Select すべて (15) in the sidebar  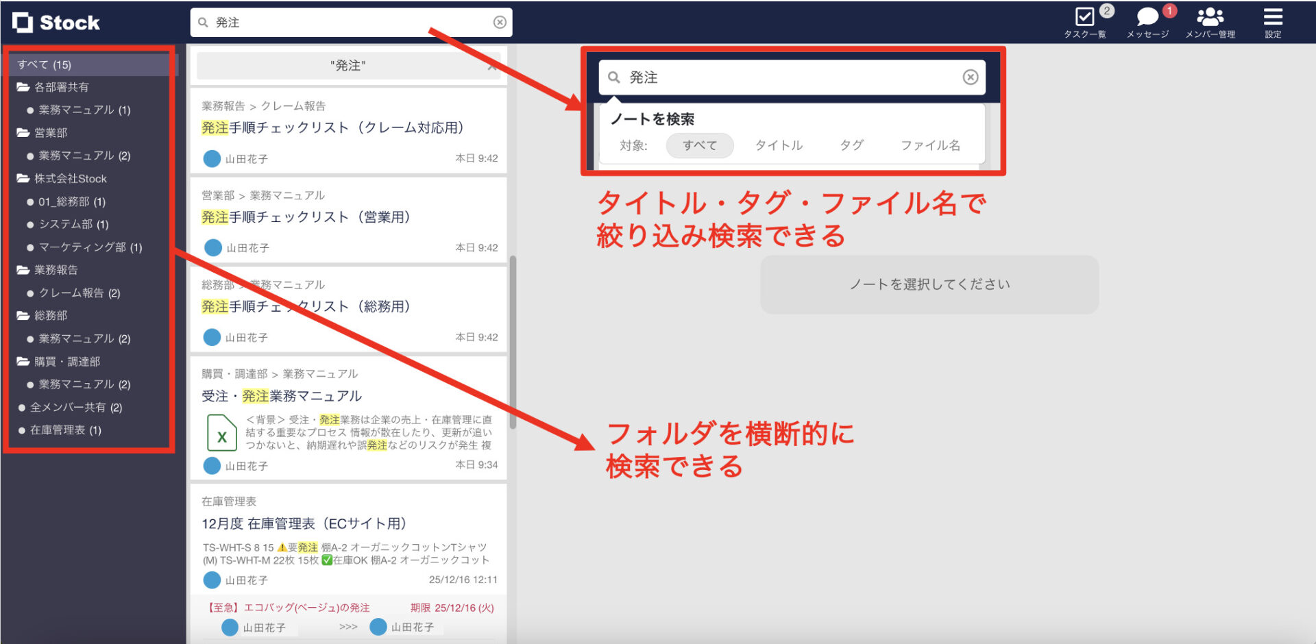(x=45, y=64)
